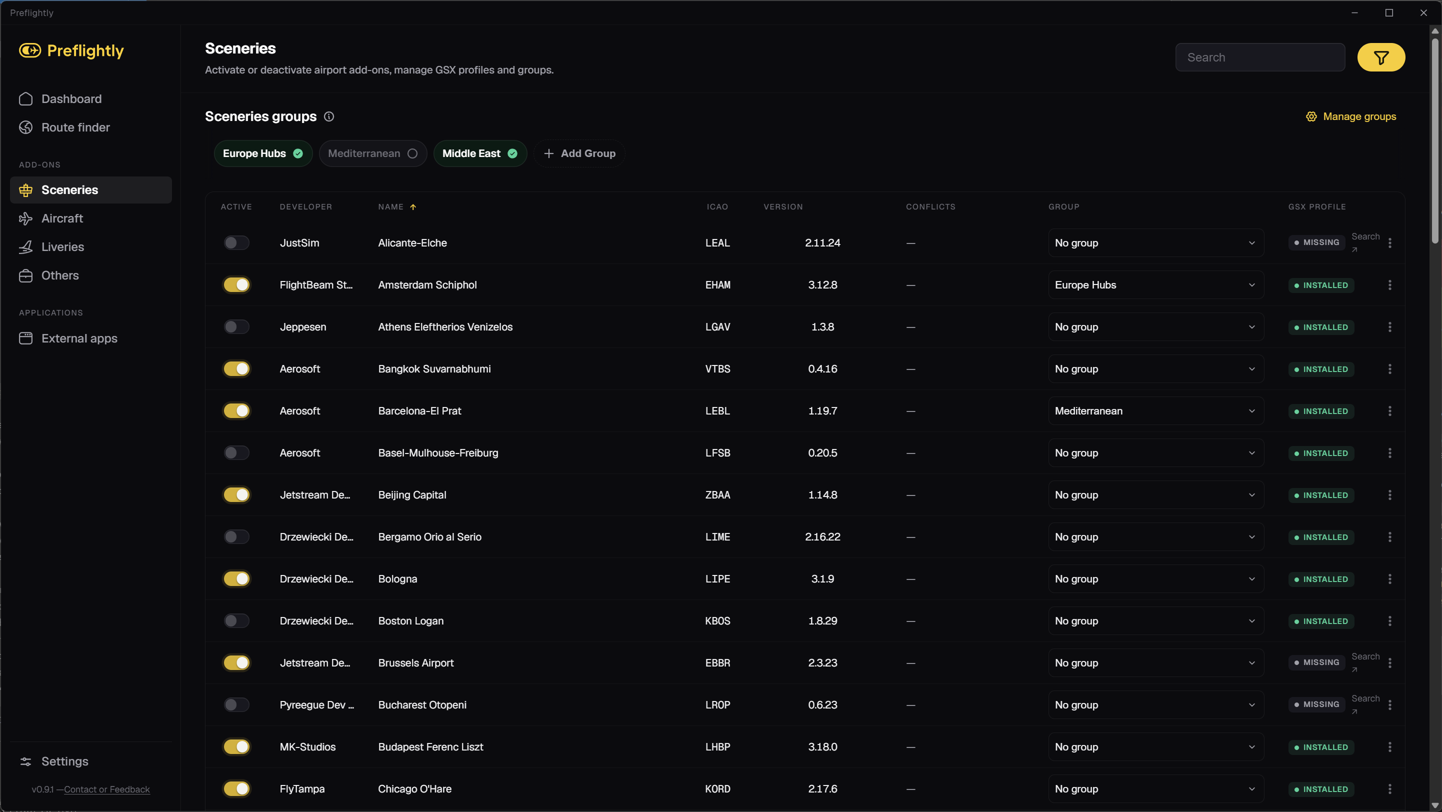
Task: Go to the Dashboard page
Action: [90, 98]
